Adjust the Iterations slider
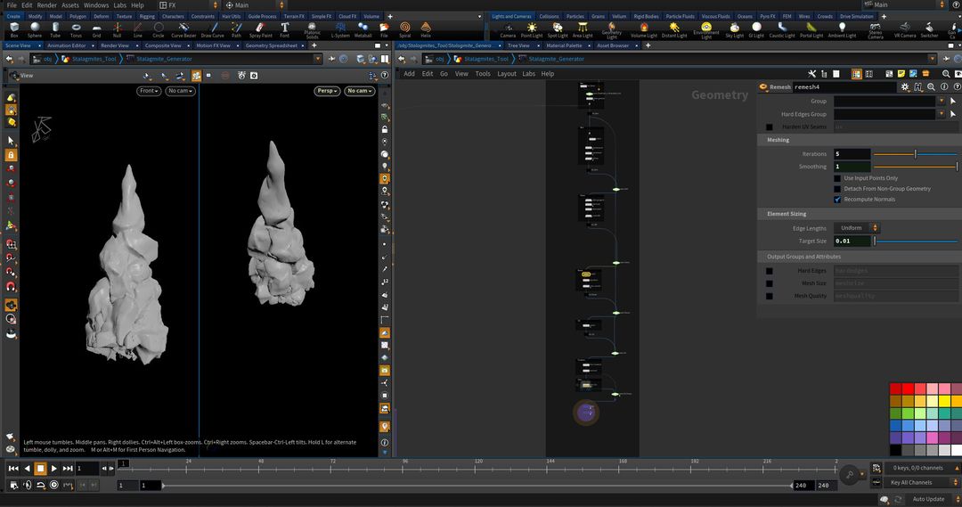962x507 pixels. (915, 154)
